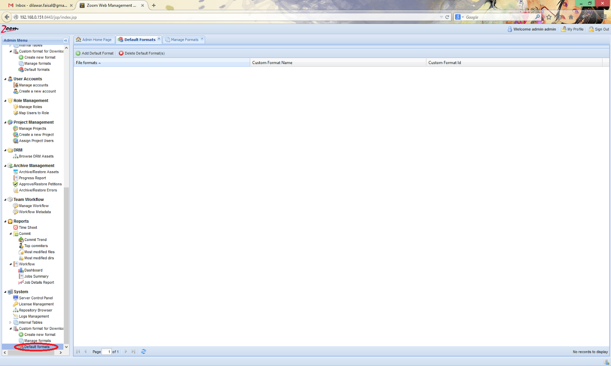Open a new browser tab
611x366 pixels.
(x=154, y=5)
